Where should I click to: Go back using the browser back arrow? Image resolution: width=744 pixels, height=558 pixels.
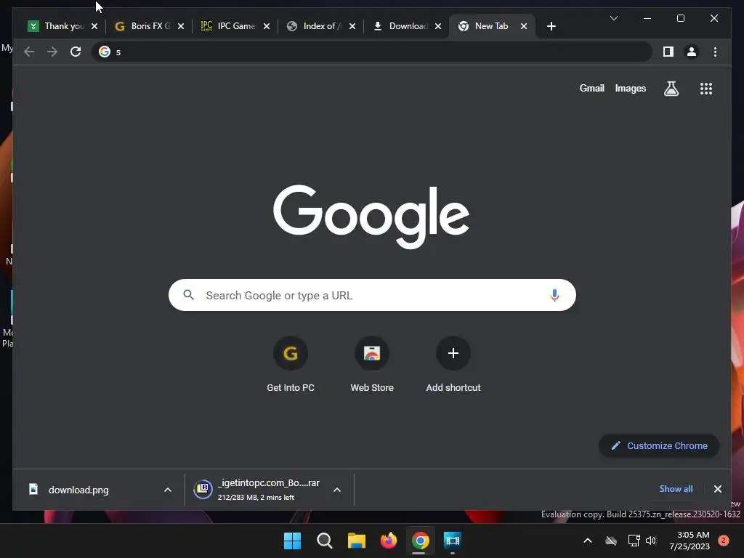29,52
